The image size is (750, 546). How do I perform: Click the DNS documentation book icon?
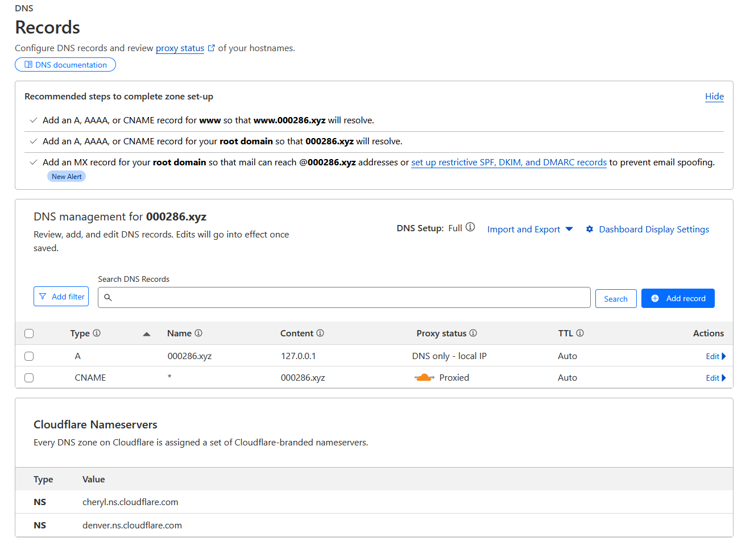[x=27, y=64]
